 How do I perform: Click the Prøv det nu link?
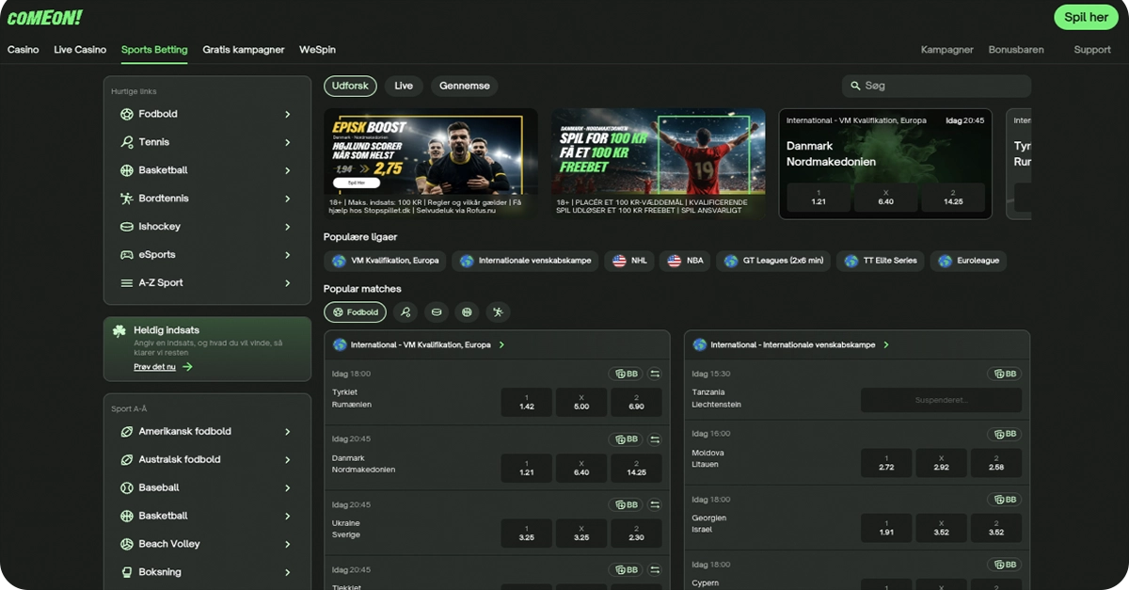tap(163, 367)
